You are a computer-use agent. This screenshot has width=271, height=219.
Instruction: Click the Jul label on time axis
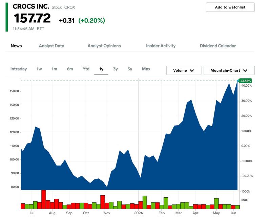coord(31,213)
